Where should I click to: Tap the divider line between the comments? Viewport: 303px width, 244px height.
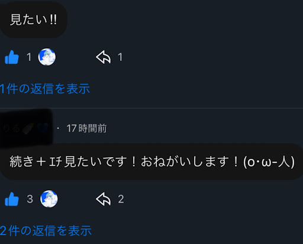[151, 108]
